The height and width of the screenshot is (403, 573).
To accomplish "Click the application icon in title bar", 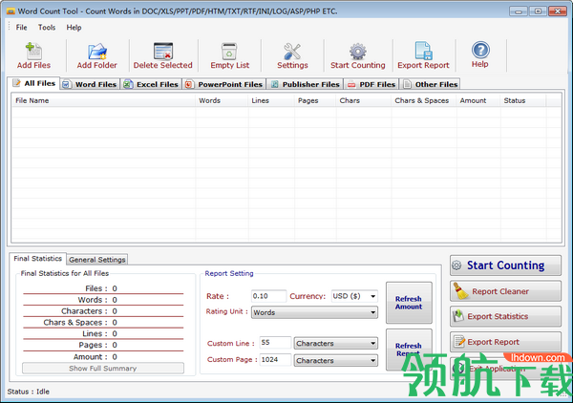I will (x=11, y=11).
